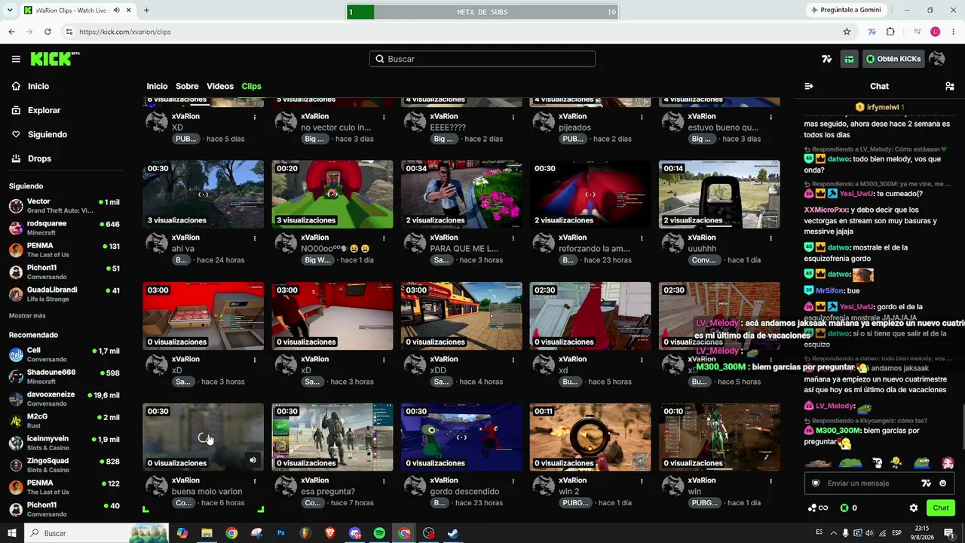
Task: Click the Windows Start button
Action: pyautogui.click(x=11, y=533)
